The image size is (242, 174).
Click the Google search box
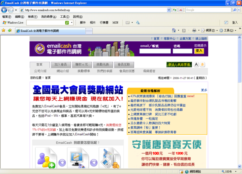pyautogui.click(x=208, y=10)
